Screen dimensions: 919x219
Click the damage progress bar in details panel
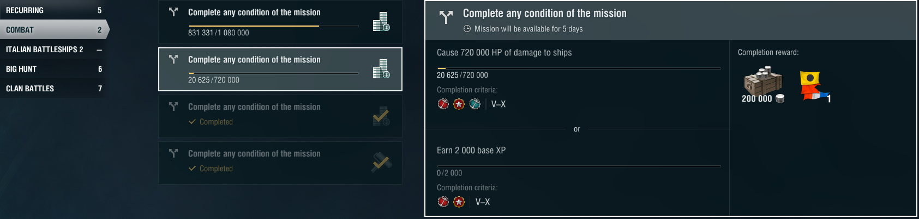(x=578, y=68)
